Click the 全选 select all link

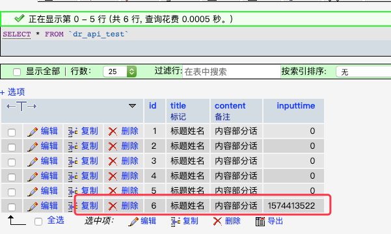click(x=56, y=220)
